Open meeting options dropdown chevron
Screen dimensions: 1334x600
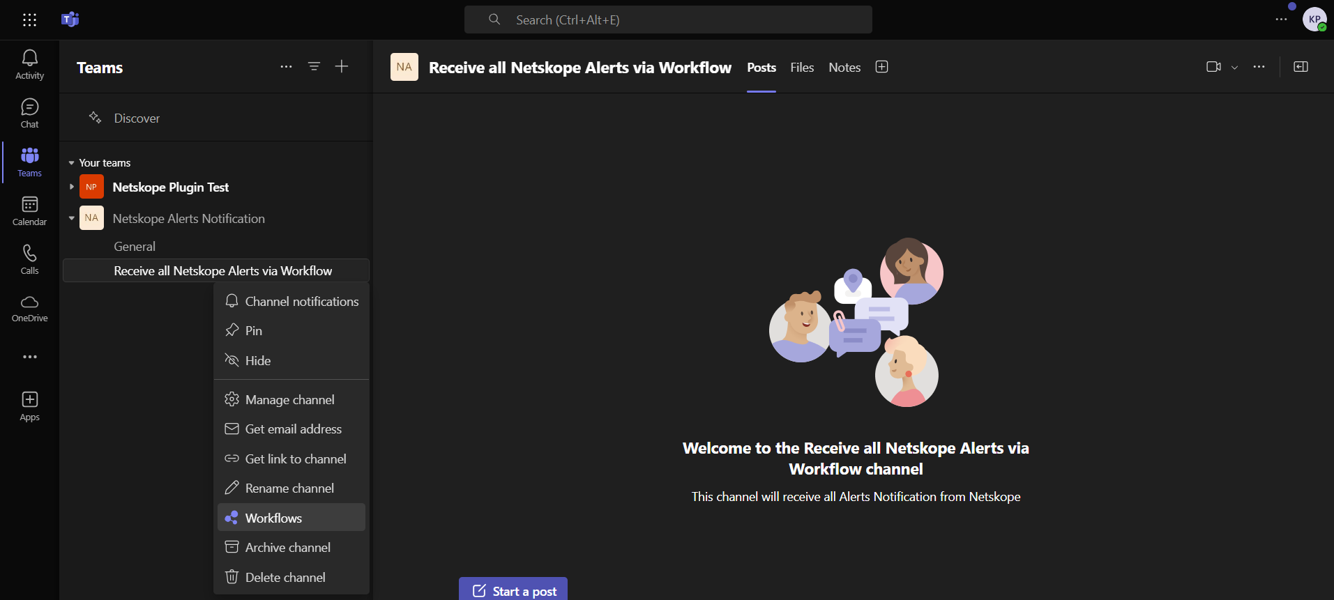click(x=1234, y=68)
